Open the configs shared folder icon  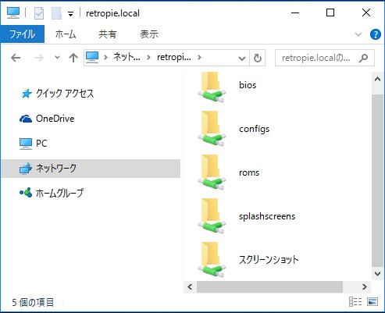click(x=212, y=129)
